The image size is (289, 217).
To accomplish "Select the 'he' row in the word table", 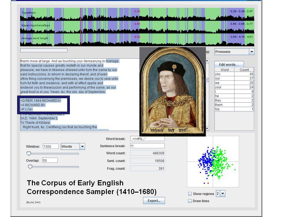I will click(234, 96).
